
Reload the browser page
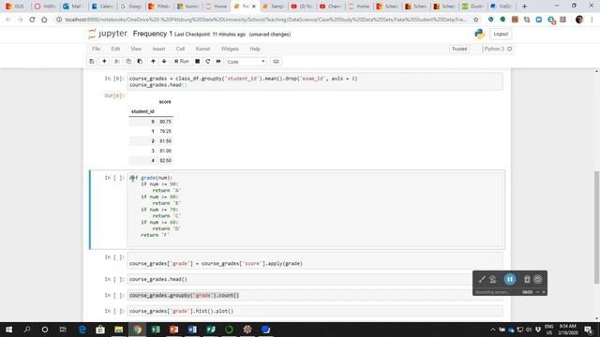[32, 20]
